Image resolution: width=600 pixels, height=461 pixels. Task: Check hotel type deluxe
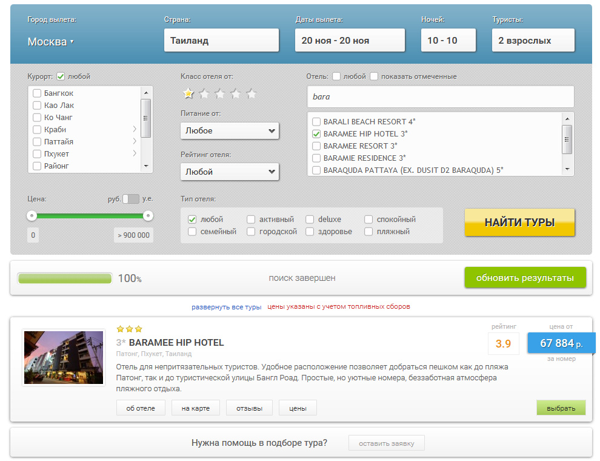310,220
